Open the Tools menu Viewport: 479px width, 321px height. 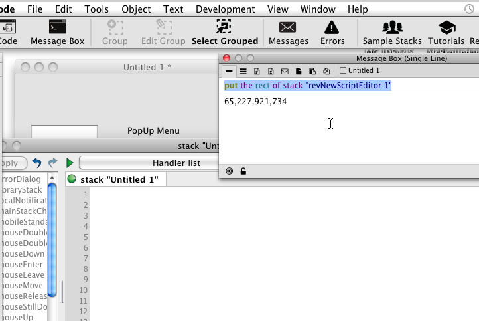[x=97, y=9]
